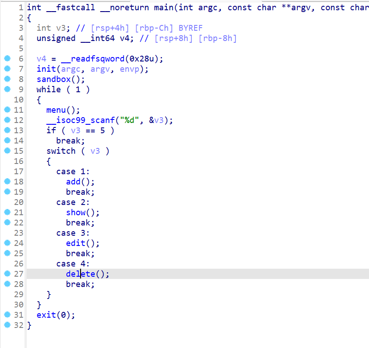
Task: Open the menu function call
Action: tap(56, 110)
